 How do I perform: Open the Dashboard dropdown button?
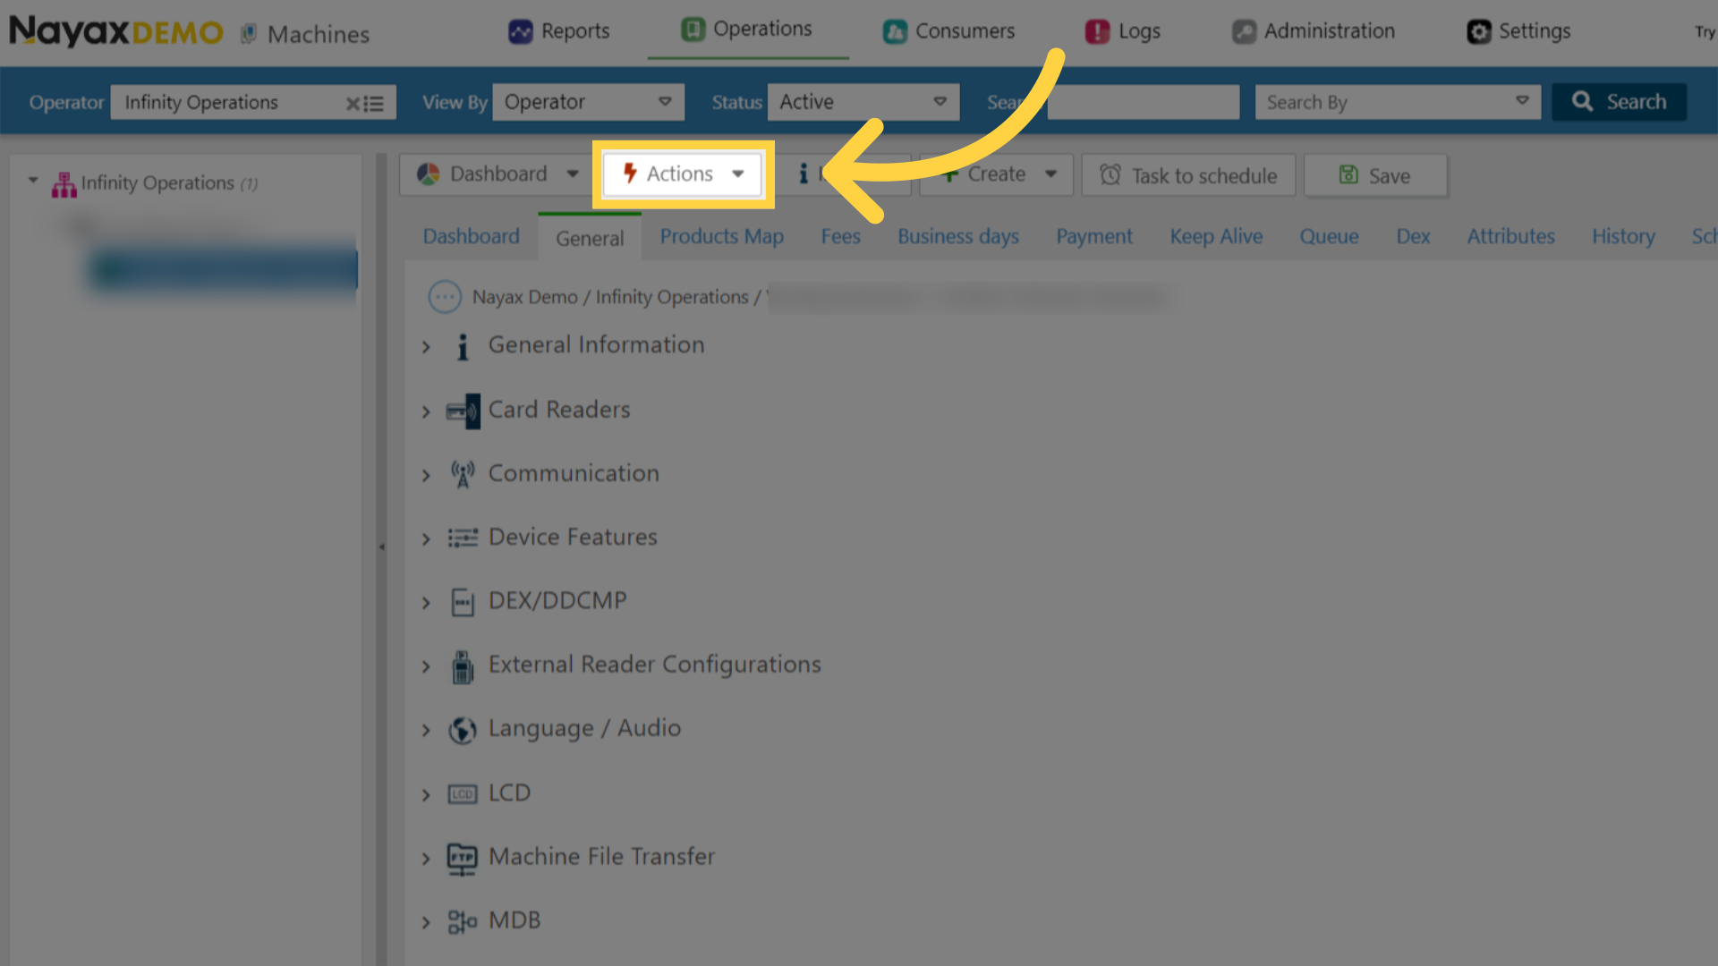[x=498, y=174]
